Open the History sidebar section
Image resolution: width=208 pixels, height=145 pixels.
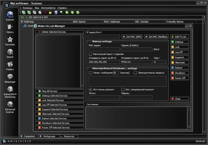point(10,29)
